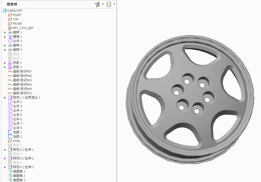Select 曲线 标识460 tree row
Viewport: 261px width, 182px height.
coord(22,76)
